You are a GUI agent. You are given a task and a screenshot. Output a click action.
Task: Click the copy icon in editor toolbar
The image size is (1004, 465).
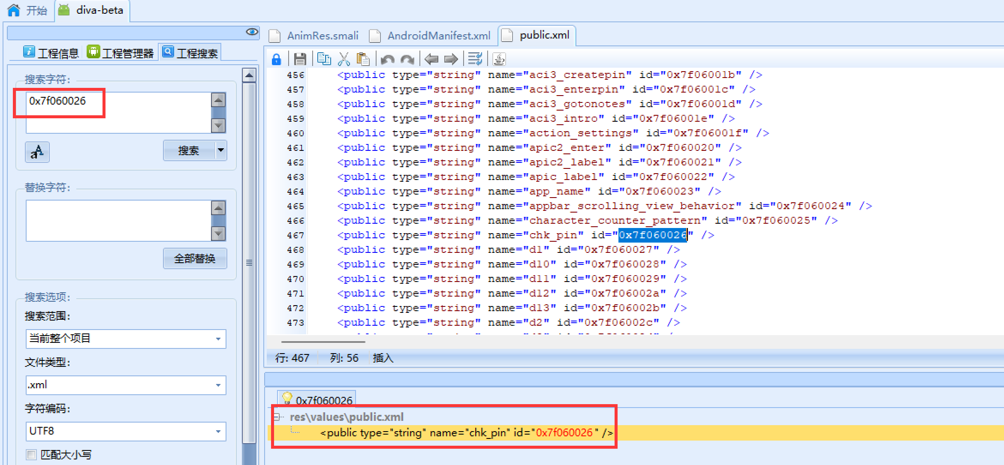click(324, 59)
